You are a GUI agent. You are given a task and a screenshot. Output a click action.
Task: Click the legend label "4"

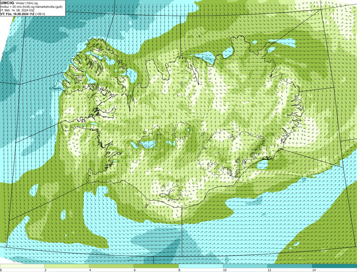[90, 270]
